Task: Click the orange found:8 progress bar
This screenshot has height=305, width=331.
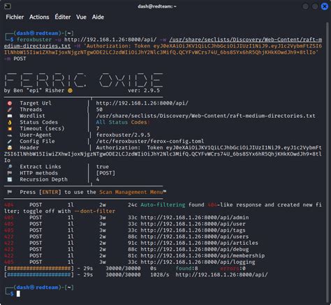Action: point(39,269)
